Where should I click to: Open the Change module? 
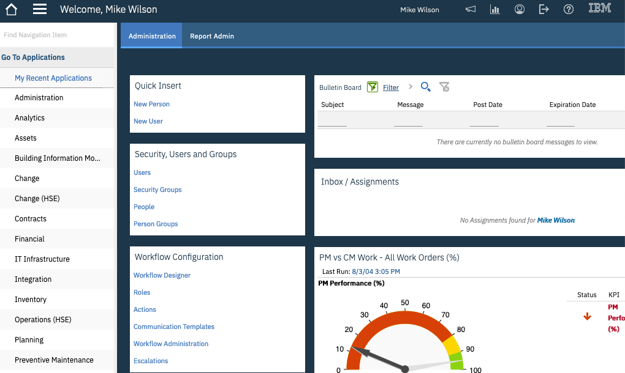(57, 178)
